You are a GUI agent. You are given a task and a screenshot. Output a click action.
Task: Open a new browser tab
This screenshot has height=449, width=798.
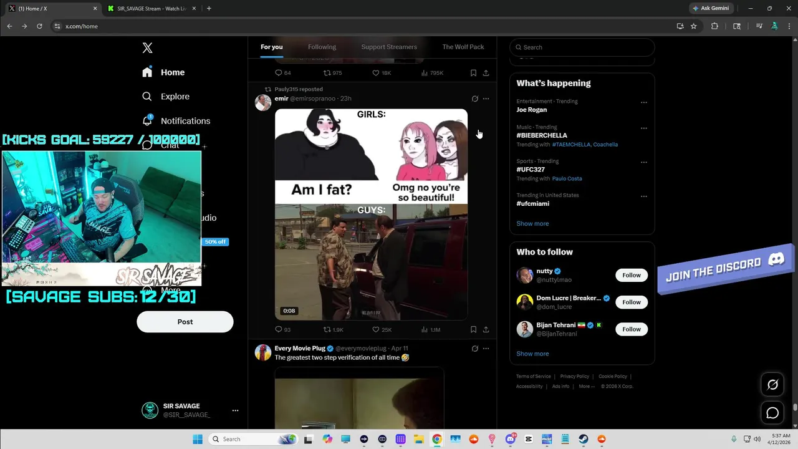[209, 9]
